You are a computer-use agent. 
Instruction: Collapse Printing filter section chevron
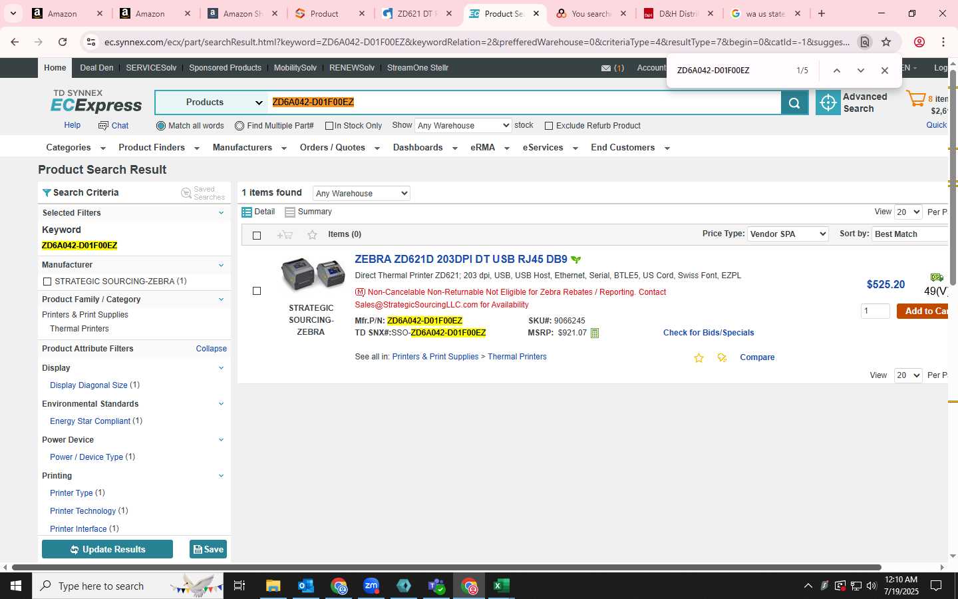(221, 476)
